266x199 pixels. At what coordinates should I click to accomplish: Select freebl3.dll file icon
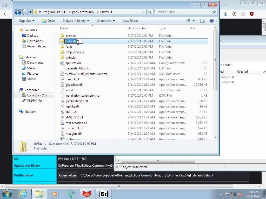point(62,79)
